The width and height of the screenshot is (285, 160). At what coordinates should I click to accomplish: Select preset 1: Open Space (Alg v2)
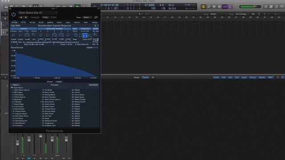point(21,90)
